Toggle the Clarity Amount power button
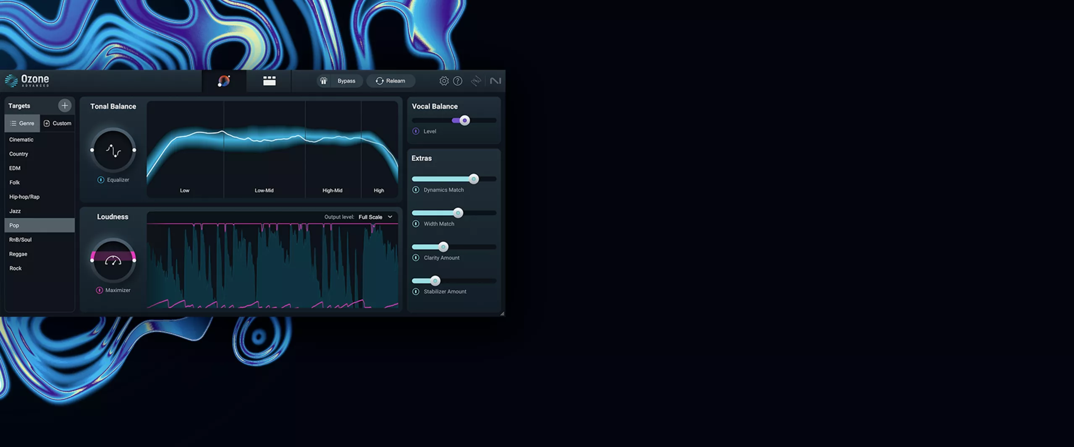The height and width of the screenshot is (447, 1074). [416, 258]
